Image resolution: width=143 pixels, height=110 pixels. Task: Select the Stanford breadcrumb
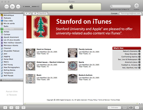pos(43,13)
